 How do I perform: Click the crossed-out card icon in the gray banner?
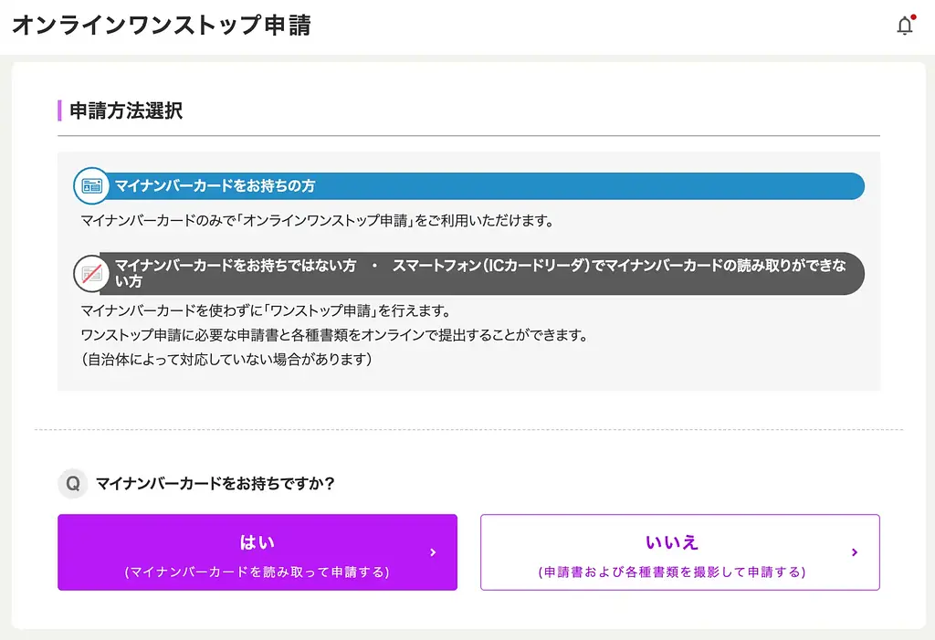click(91, 273)
